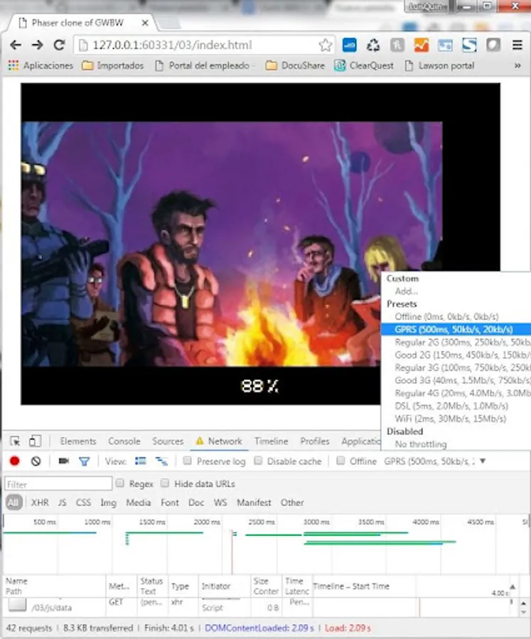Open the Importados bookmarks folder
The height and width of the screenshot is (639, 531).
click(112, 65)
